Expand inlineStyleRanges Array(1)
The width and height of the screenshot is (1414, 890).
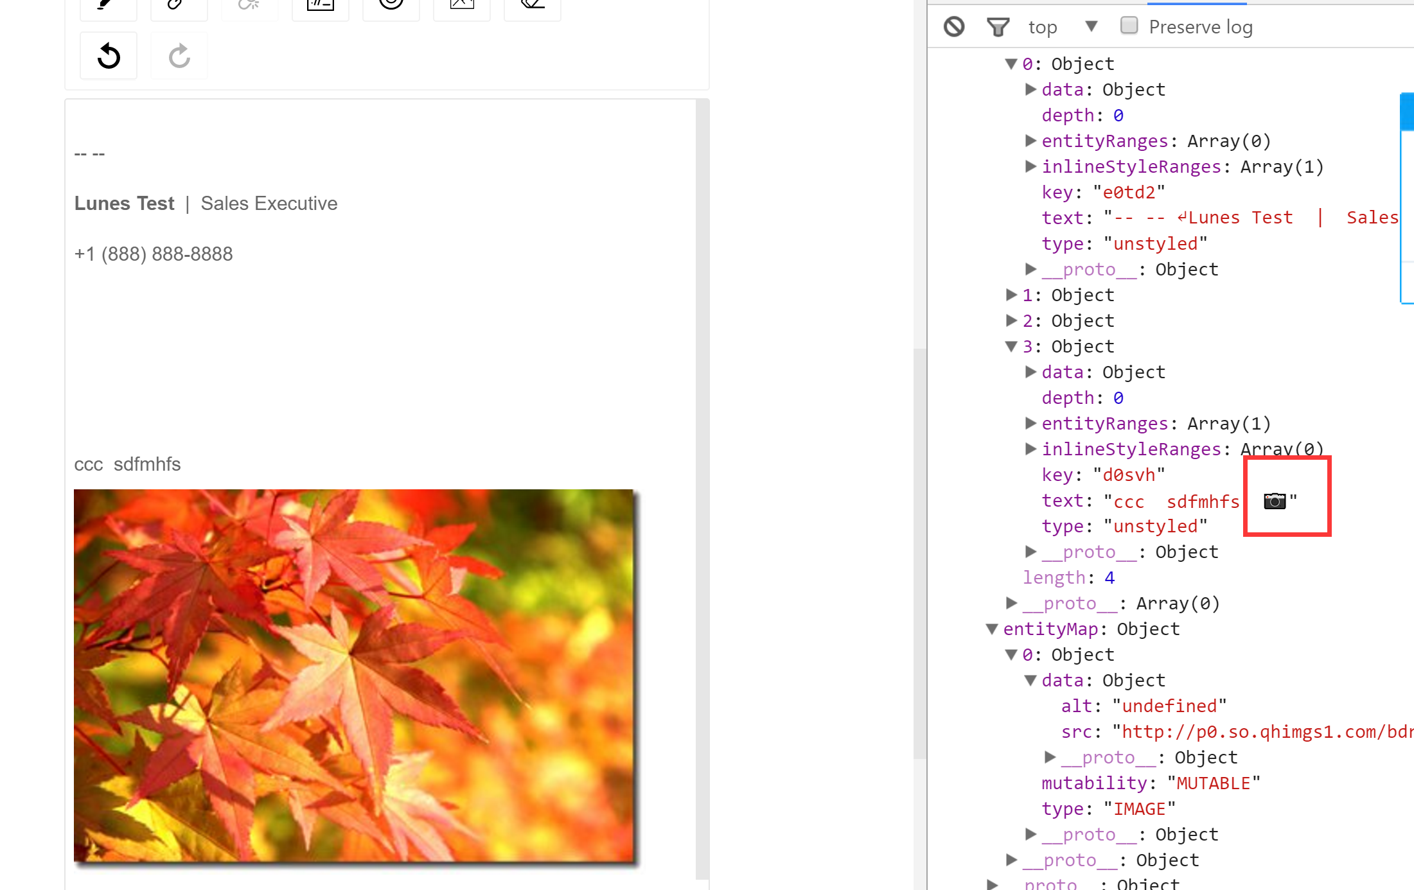(x=1030, y=167)
